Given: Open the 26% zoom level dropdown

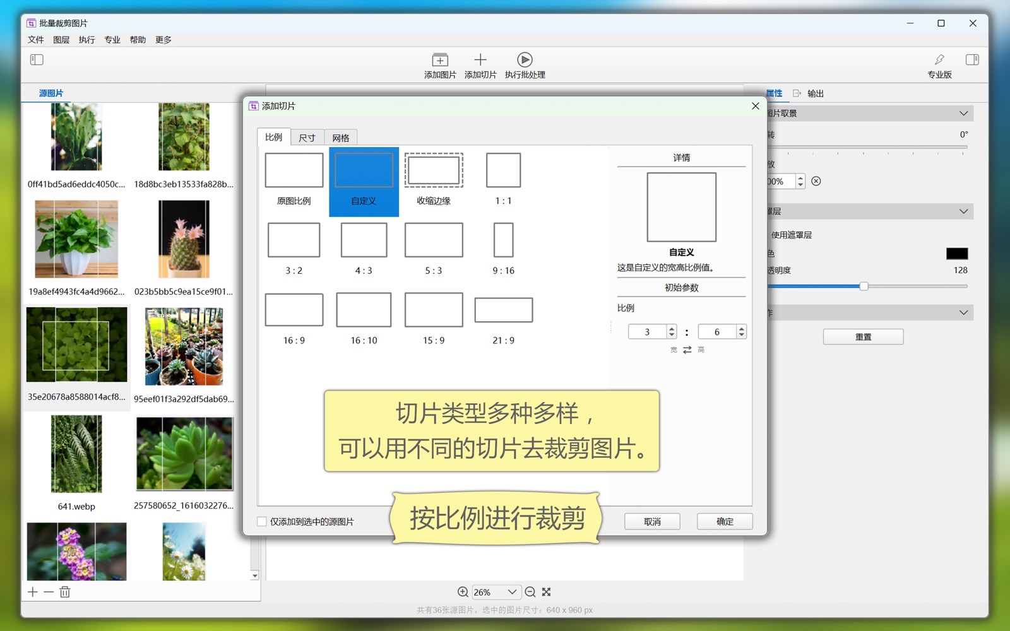Looking at the screenshot, I should 512,592.
